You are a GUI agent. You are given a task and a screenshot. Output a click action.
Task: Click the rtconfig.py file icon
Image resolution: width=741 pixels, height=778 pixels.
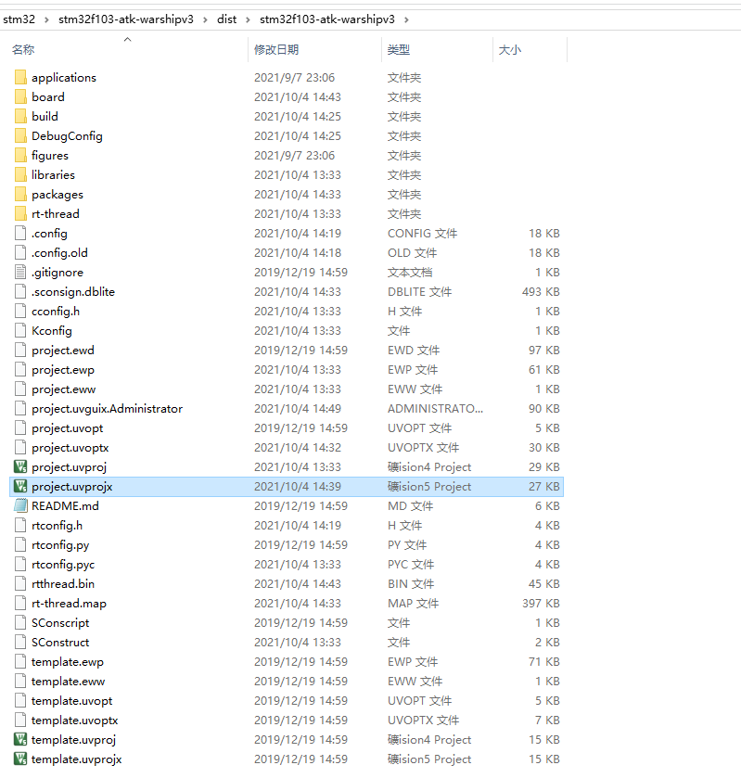click(20, 545)
